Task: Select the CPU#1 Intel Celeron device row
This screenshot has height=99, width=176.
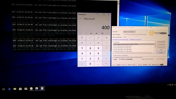Action: point(134,44)
